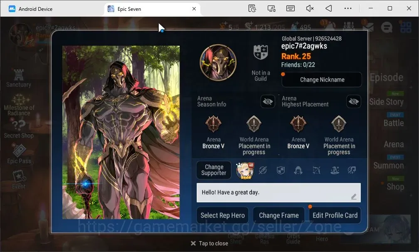Edit the greeting message pencil icon
Screen dimensions: 419x252
click(354, 197)
